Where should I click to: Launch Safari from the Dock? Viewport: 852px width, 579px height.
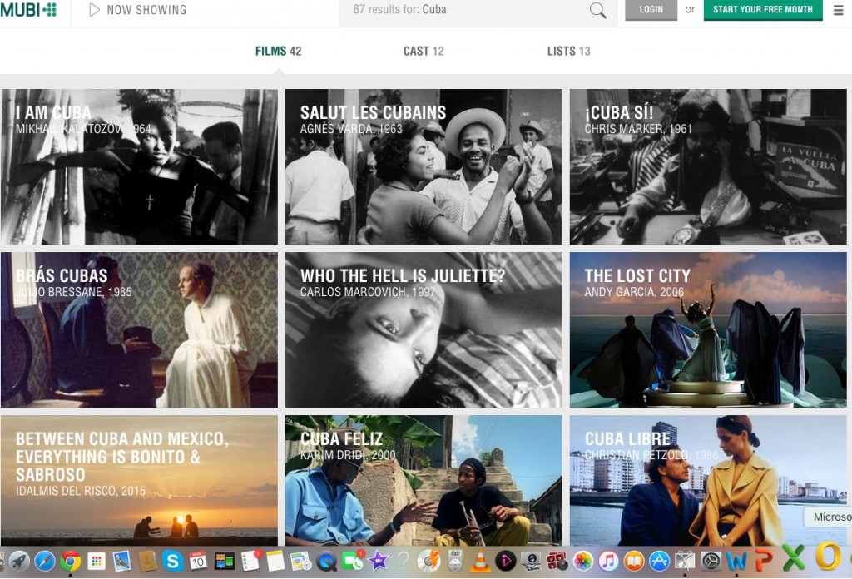[x=45, y=561]
